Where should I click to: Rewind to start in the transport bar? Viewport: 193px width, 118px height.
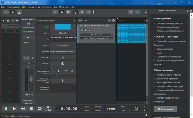pos(23,109)
